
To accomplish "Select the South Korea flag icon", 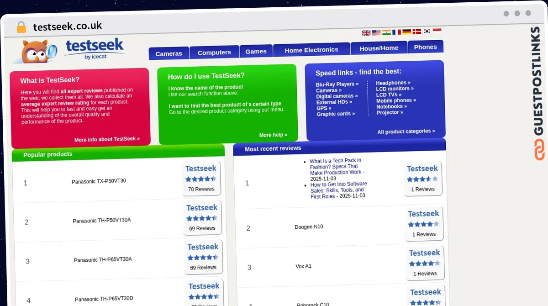I will tap(427, 31).
